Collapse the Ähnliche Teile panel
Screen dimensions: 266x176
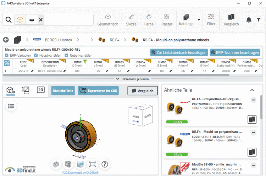(252, 90)
